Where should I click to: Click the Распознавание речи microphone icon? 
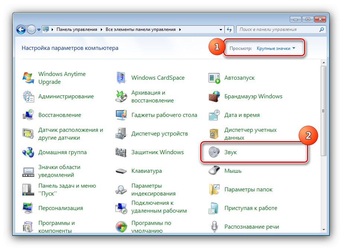point(214,226)
